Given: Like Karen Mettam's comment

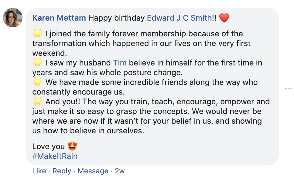Looking at the screenshot, I should click(39, 171).
